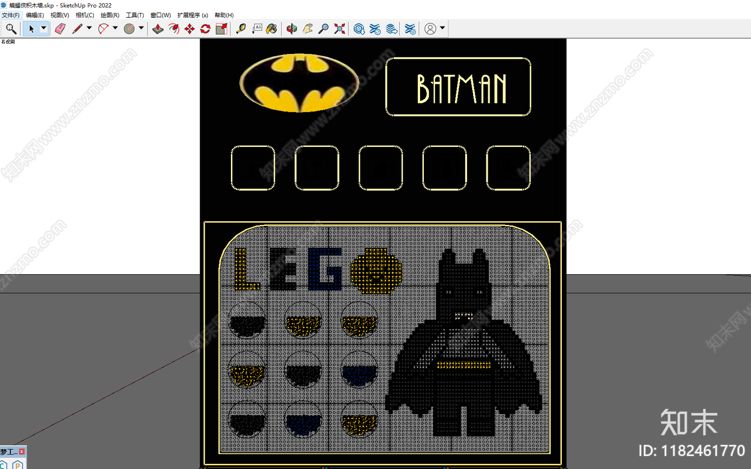The image size is (751, 469).
Task: Select the arrow Select tool
Action: (31, 29)
